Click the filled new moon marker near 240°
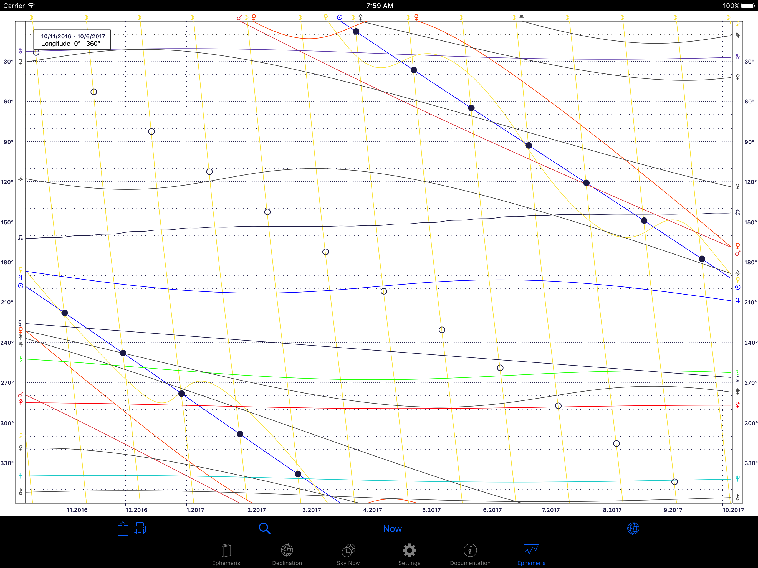This screenshot has height=568, width=758. point(123,353)
